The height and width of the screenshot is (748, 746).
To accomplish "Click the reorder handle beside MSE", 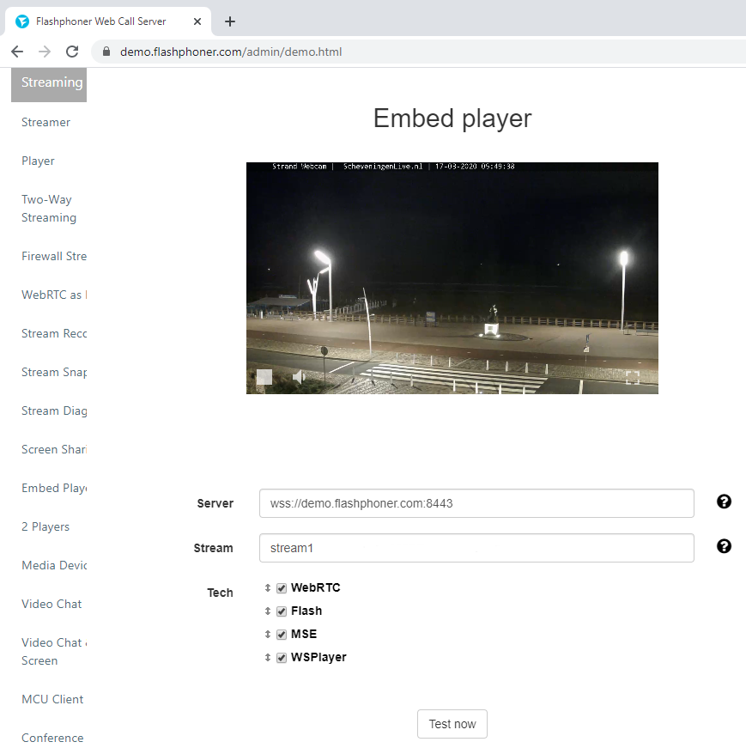I will tap(268, 635).
